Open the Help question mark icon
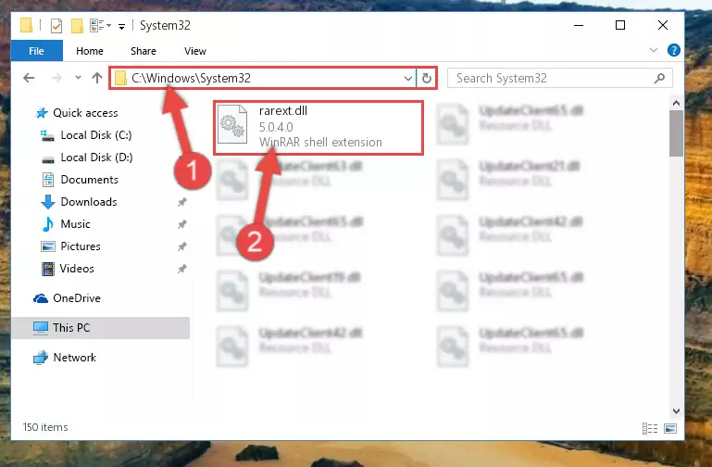Viewport: 712px width, 467px height. 674,50
